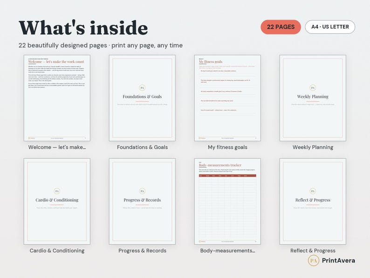370x278 pixels.
Task: Open the Body-measurements tracker page thumbnail
Action: [227, 202]
